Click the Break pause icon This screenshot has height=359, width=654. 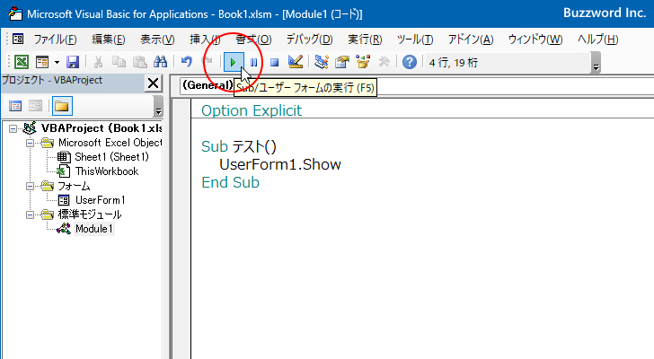[x=253, y=63]
